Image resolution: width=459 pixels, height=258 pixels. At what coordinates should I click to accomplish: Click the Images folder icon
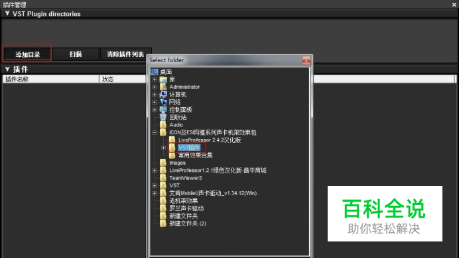(163, 163)
